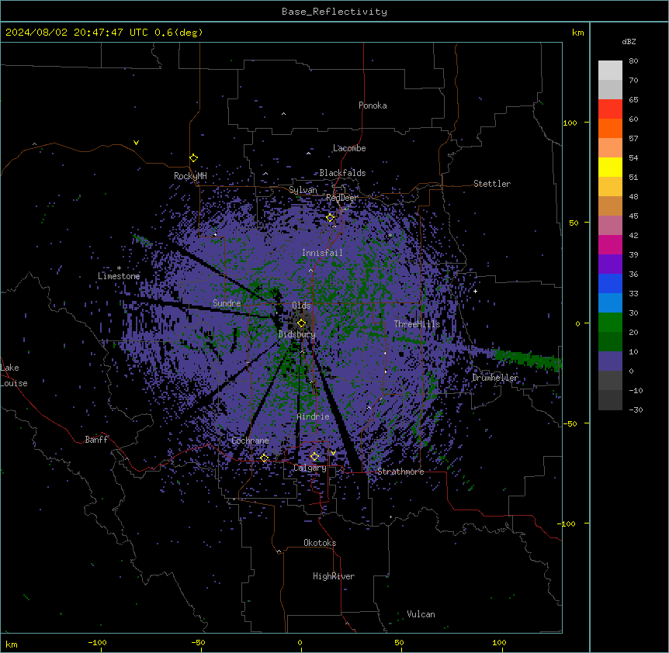Click the Innisfail city label
This screenshot has width=669, height=653.
click(322, 253)
